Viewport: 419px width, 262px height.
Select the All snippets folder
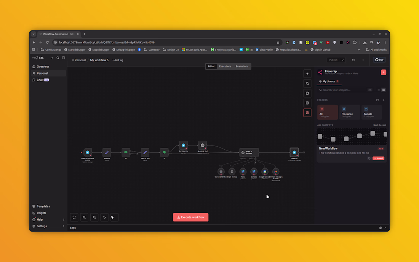(328, 112)
